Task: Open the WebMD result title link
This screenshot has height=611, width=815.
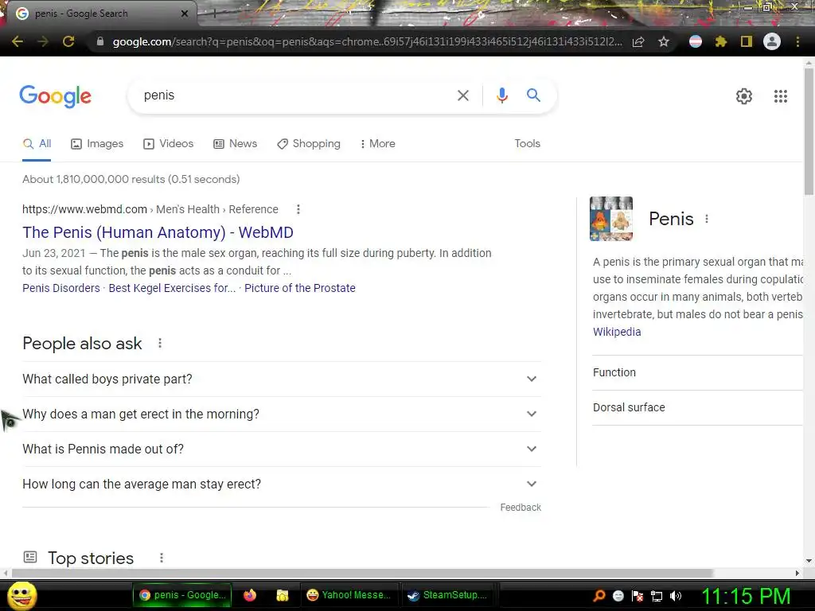Action: point(158,232)
